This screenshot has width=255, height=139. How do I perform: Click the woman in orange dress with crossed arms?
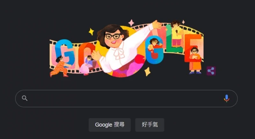tap(195, 61)
